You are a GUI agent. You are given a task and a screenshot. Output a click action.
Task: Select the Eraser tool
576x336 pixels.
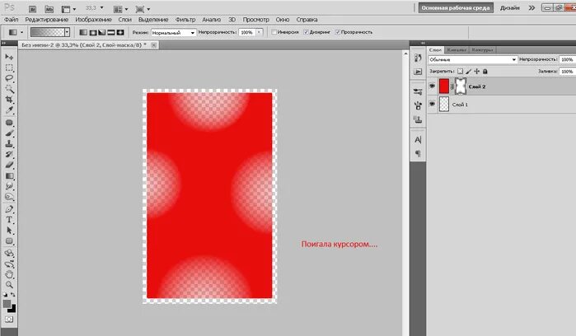pyautogui.click(x=9, y=166)
